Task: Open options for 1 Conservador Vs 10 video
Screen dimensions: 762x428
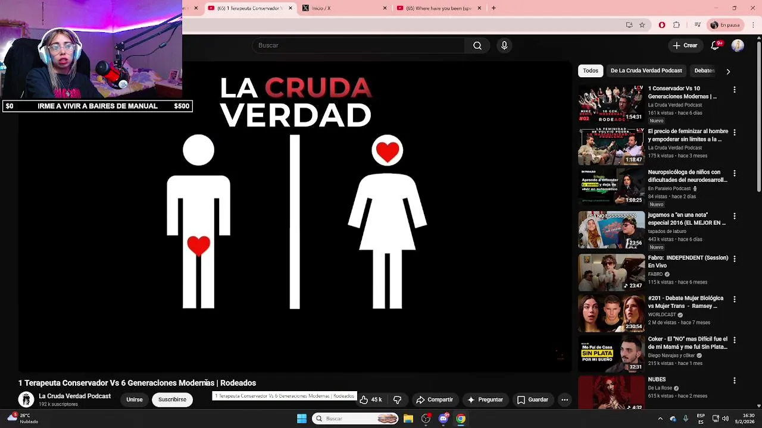Action: click(734, 90)
